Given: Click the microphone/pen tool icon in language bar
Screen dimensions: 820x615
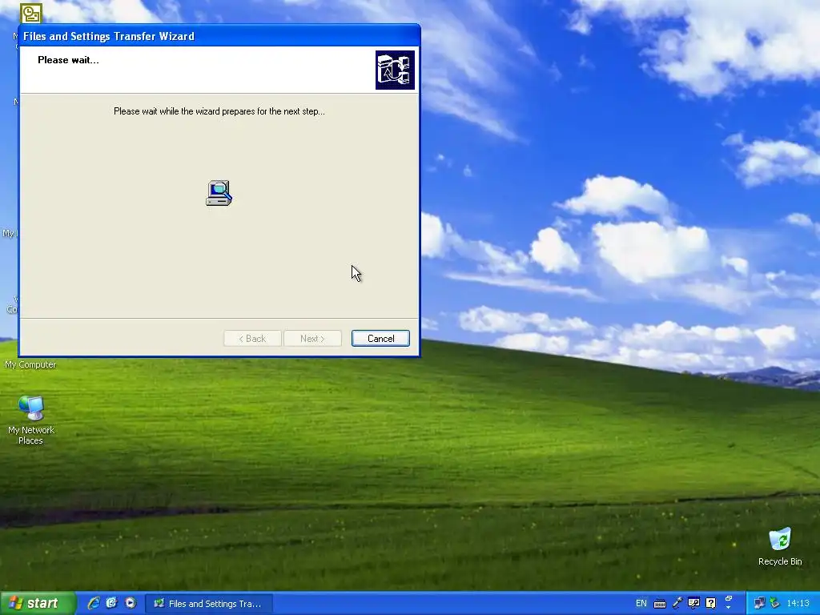Looking at the screenshot, I should [x=677, y=604].
